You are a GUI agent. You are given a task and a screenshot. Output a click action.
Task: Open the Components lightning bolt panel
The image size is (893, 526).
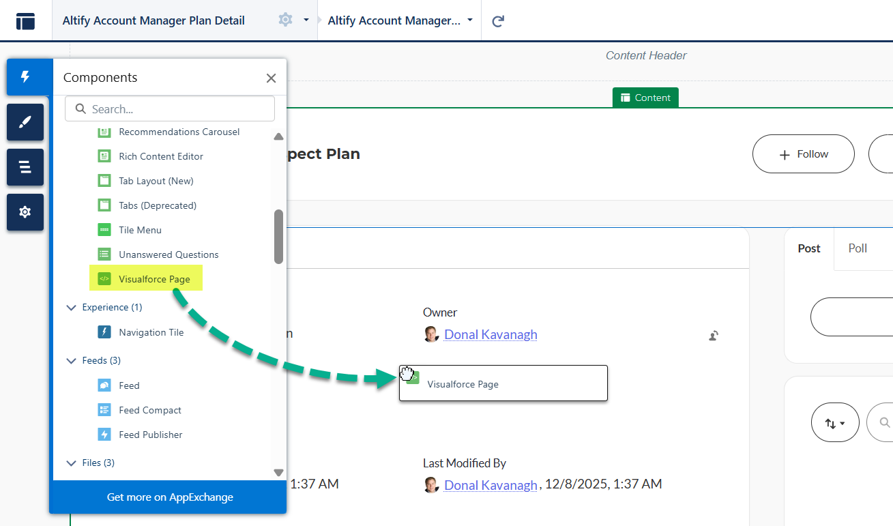click(x=25, y=77)
